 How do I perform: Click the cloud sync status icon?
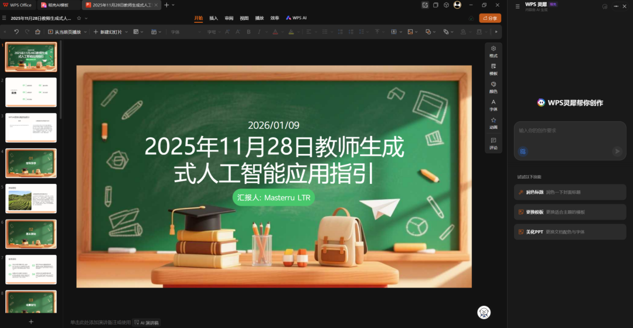(x=471, y=18)
